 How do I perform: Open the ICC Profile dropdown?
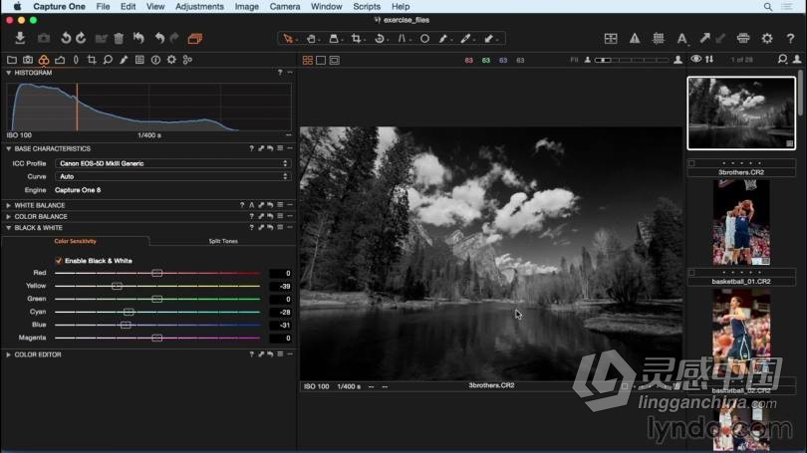173,163
